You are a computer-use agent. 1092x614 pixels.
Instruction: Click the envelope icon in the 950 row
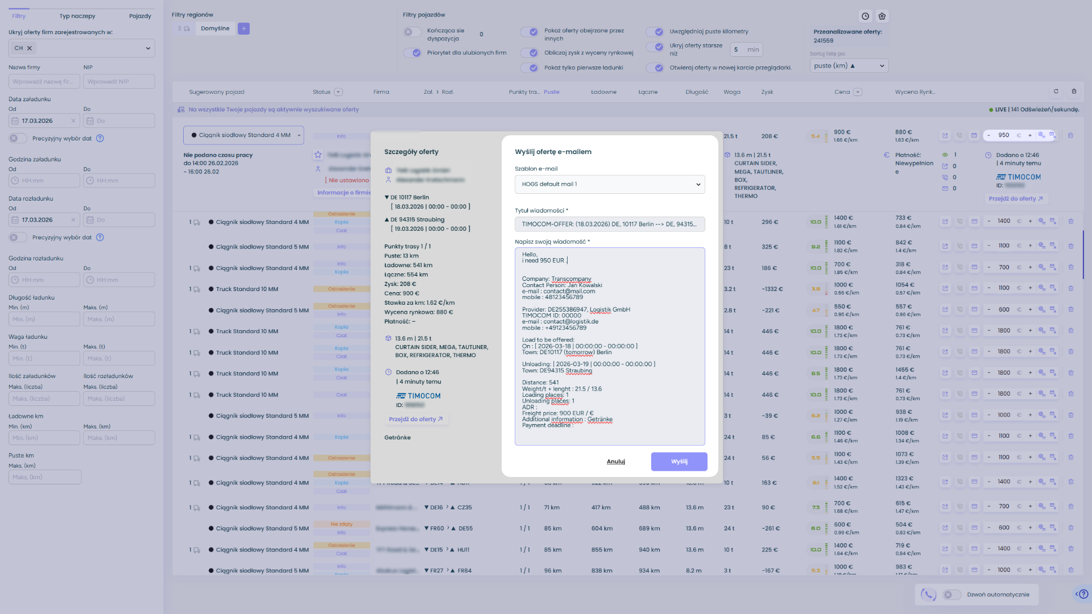click(x=974, y=135)
